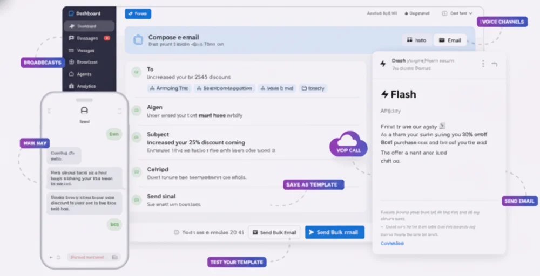Click the blue link at the preview panel bottom
The width and height of the screenshot is (540, 276).
coord(392,243)
